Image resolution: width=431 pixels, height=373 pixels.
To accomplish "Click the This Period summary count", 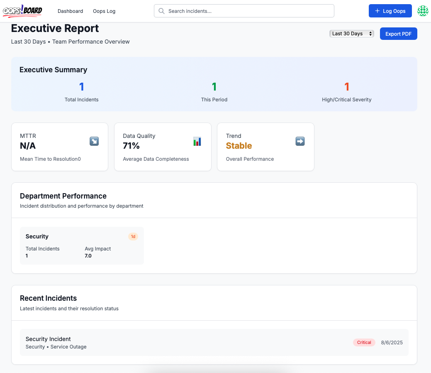I will (214, 87).
